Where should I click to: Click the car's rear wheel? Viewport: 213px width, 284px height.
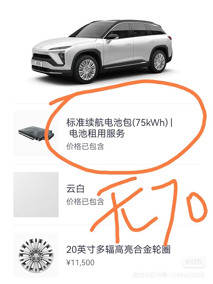(159, 61)
